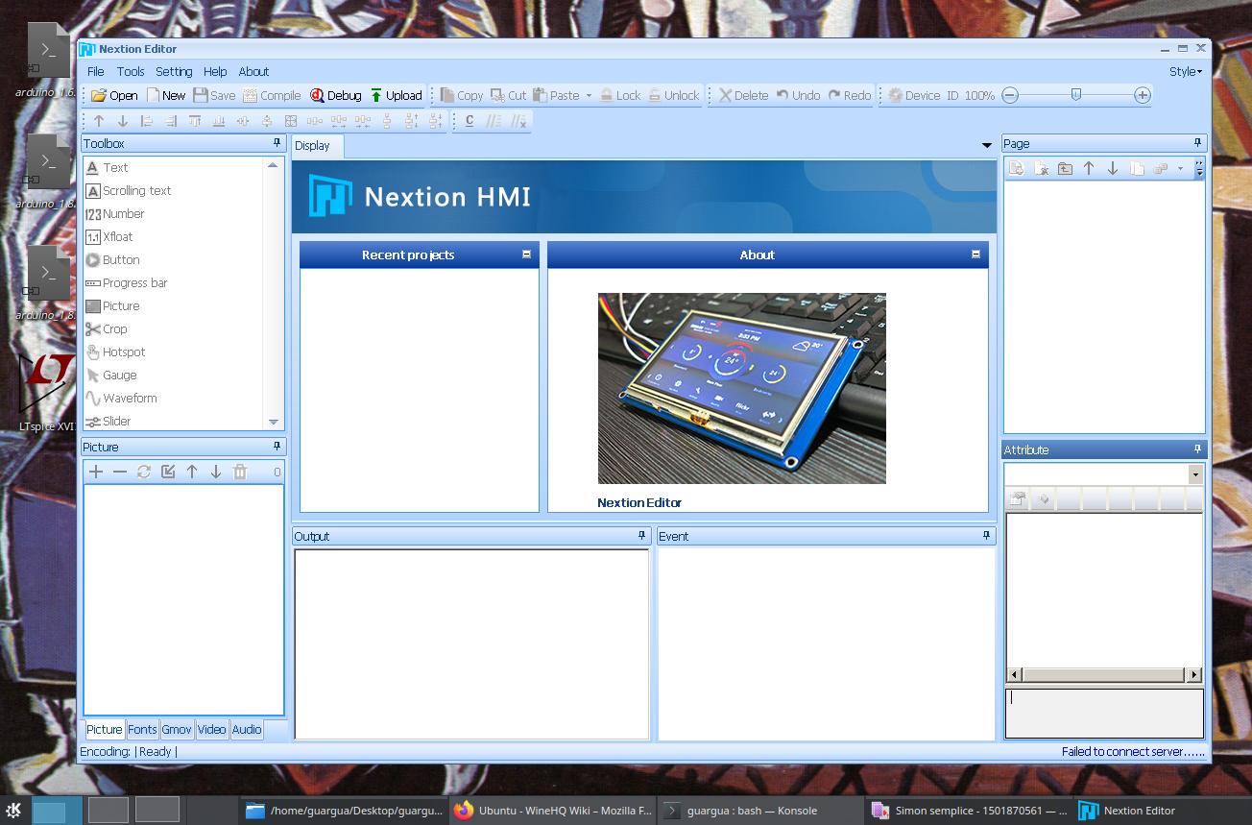Click the Add Page icon in Page panel

(1016, 168)
